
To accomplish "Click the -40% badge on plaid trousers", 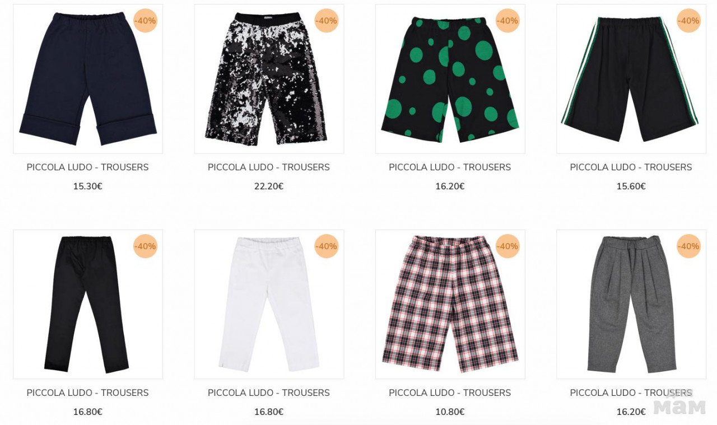I will click(508, 246).
